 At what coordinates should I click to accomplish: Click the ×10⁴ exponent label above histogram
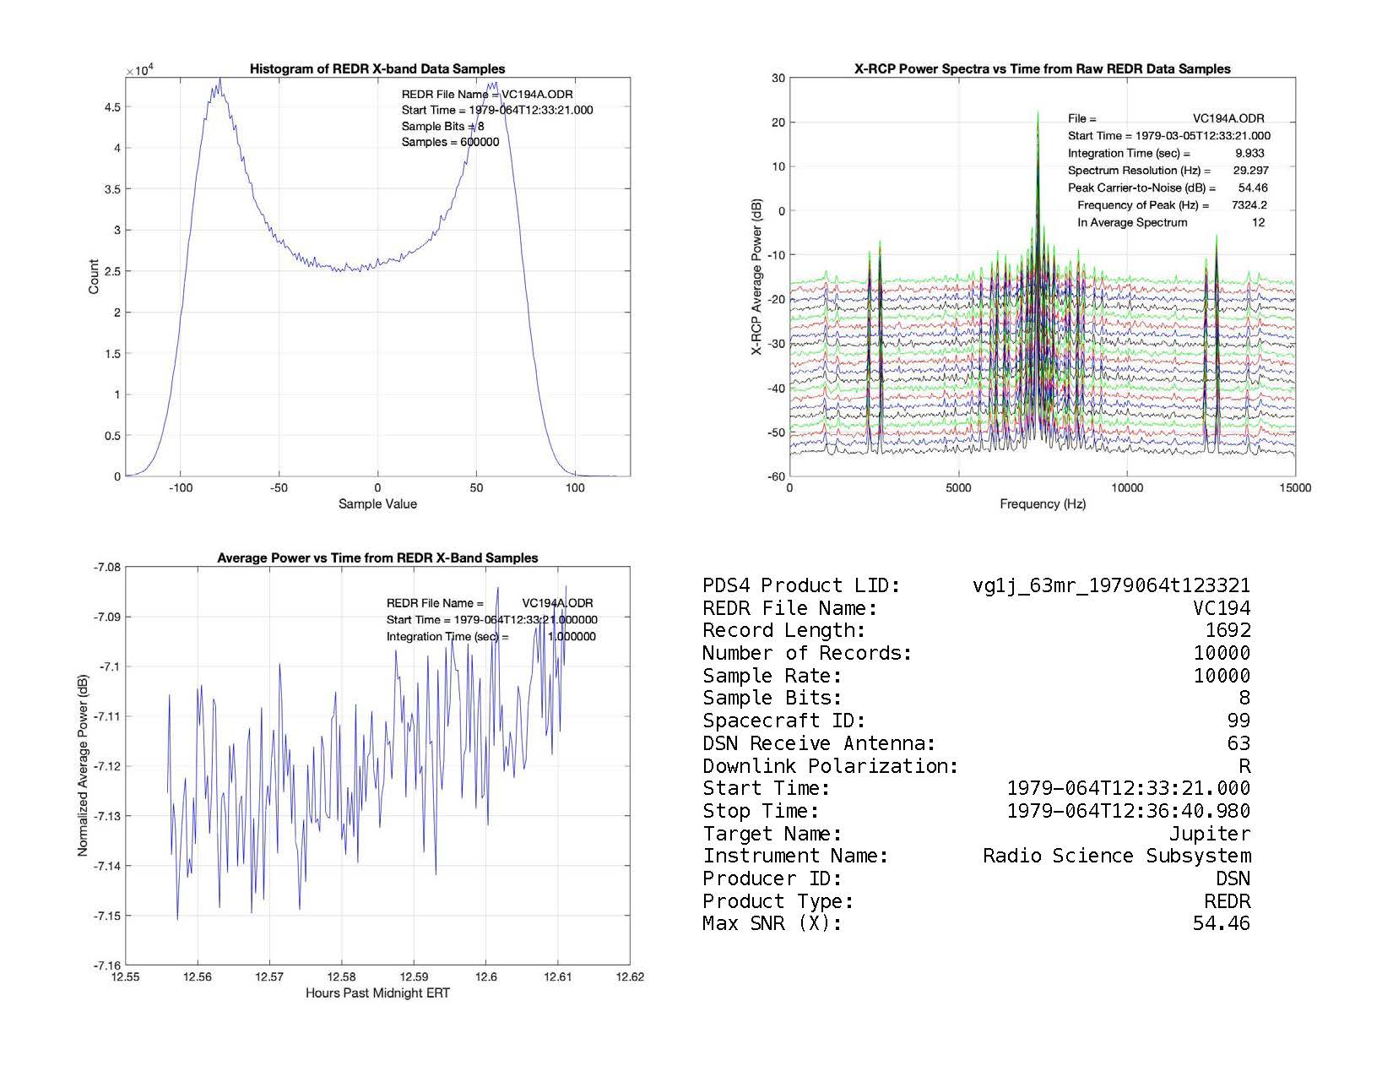(x=138, y=71)
